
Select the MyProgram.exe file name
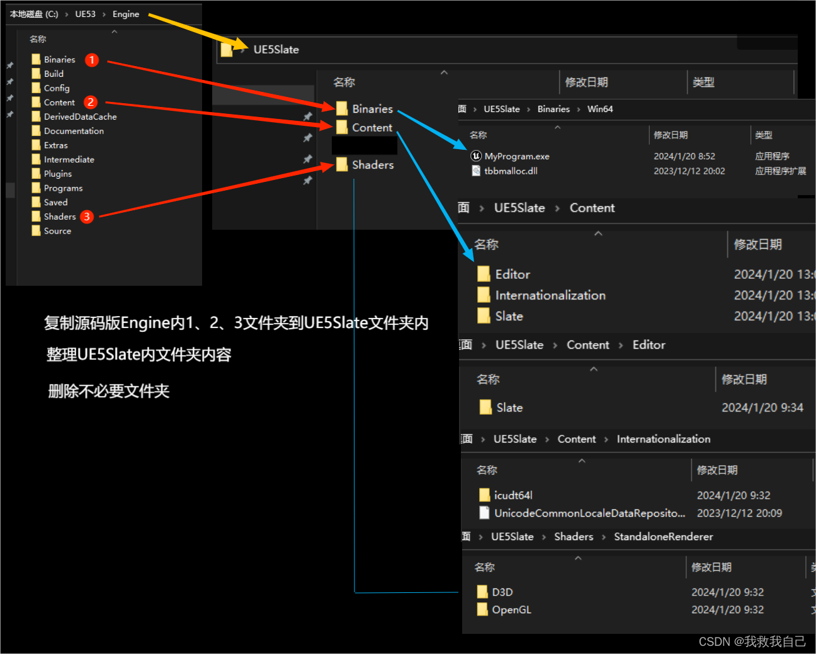coord(517,156)
